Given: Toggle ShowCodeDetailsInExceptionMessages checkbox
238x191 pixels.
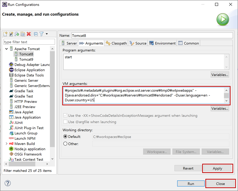Looking at the screenshot, I should (x=65, y=115).
